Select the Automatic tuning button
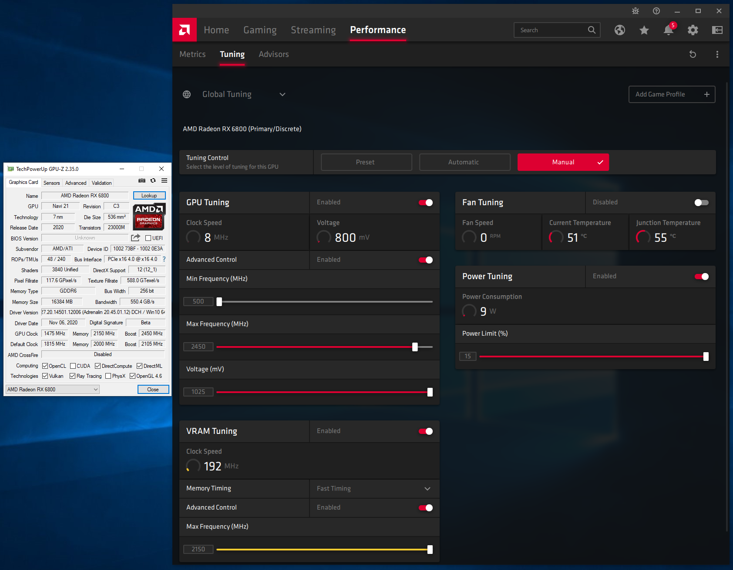733x570 pixels. 464,162
